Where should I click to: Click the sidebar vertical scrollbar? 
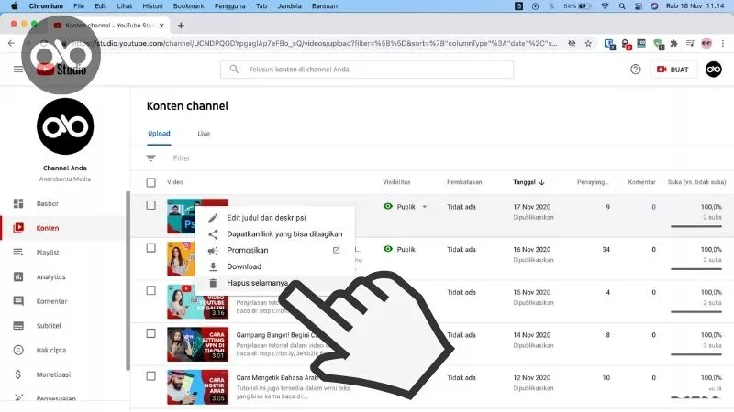128,280
